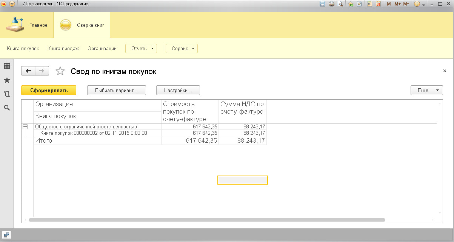This screenshot has width=454, height=242.
Task: Open the Еще dropdown menu
Action: coord(426,90)
